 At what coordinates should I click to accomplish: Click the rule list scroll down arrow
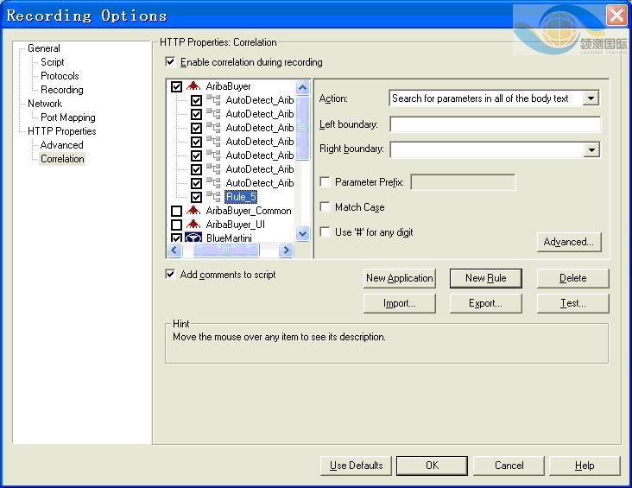click(x=303, y=233)
